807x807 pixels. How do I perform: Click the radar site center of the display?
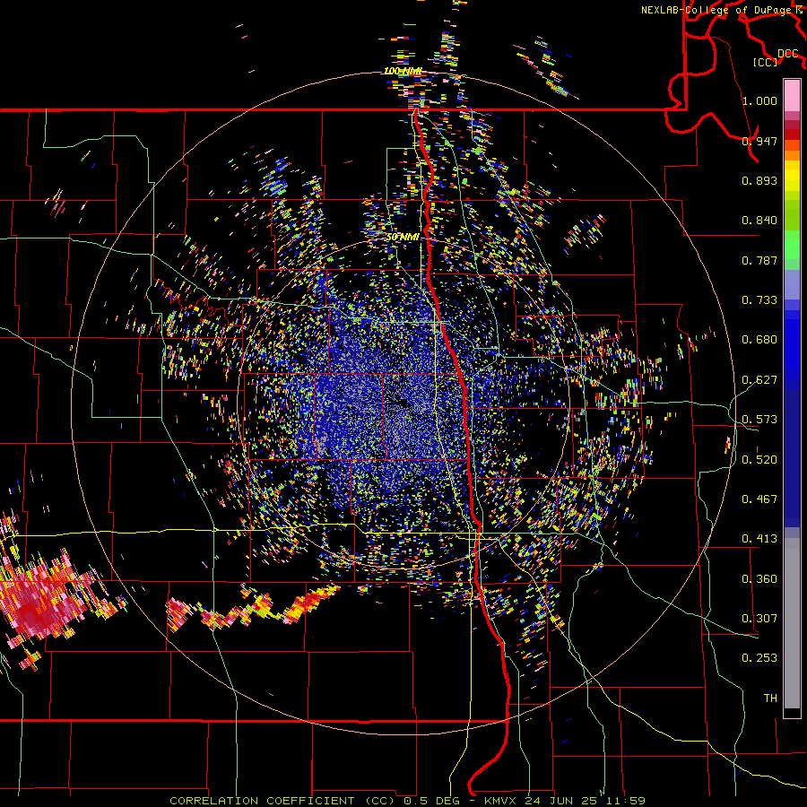pyautogui.click(x=403, y=403)
